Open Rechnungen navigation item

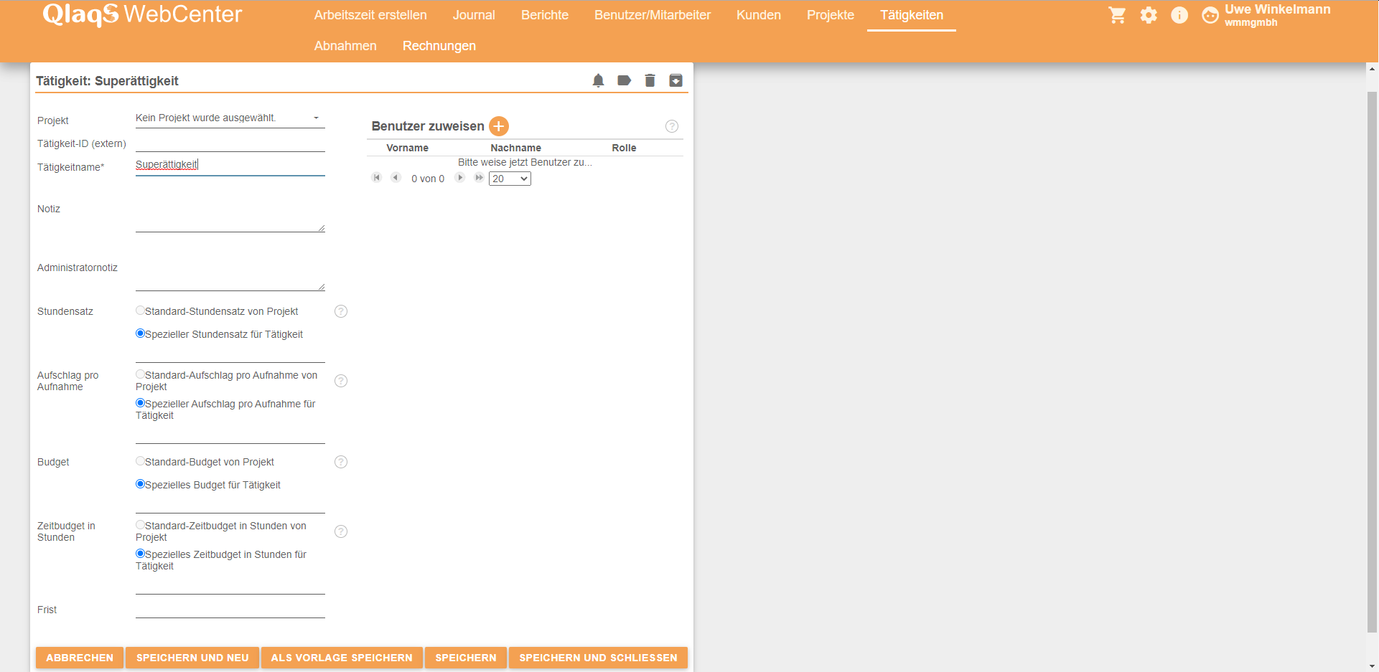[x=439, y=46]
